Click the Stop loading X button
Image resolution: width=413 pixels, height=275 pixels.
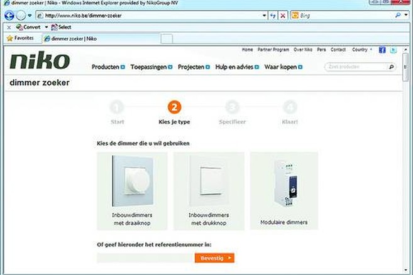pos(284,16)
